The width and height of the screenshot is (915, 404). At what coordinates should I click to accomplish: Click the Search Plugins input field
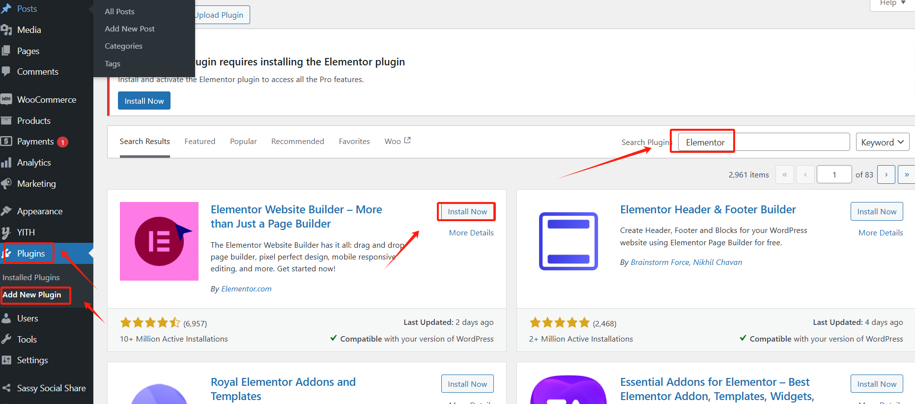point(764,142)
